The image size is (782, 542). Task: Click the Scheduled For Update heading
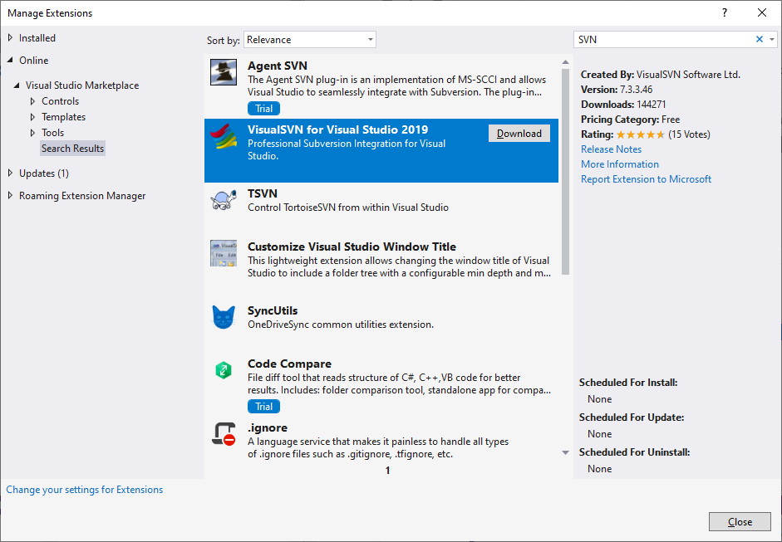(x=632, y=417)
